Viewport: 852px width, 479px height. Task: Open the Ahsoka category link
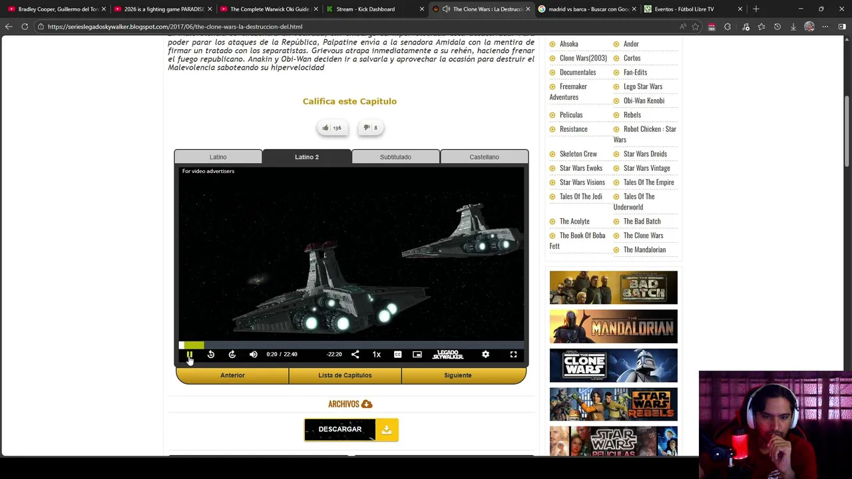pos(568,44)
